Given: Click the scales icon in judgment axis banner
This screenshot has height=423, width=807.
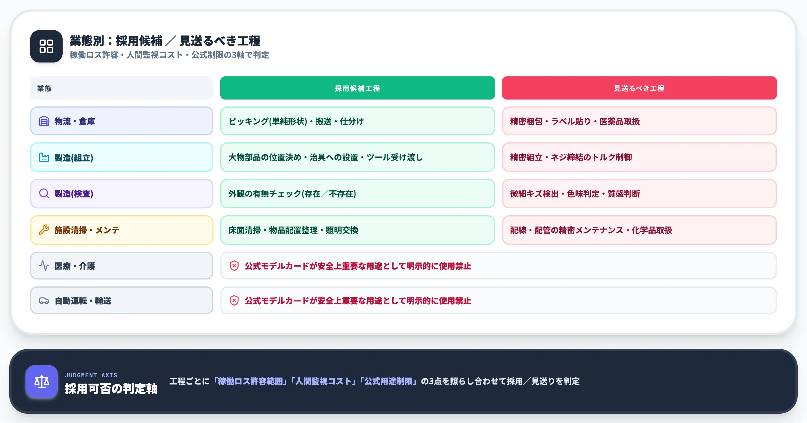Looking at the screenshot, I should (42, 381).
